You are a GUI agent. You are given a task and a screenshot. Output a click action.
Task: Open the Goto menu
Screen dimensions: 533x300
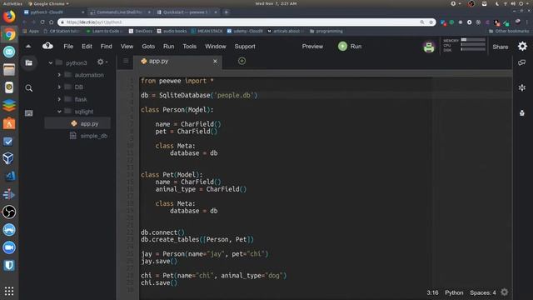pyautogui.click(x=148, y=47)
